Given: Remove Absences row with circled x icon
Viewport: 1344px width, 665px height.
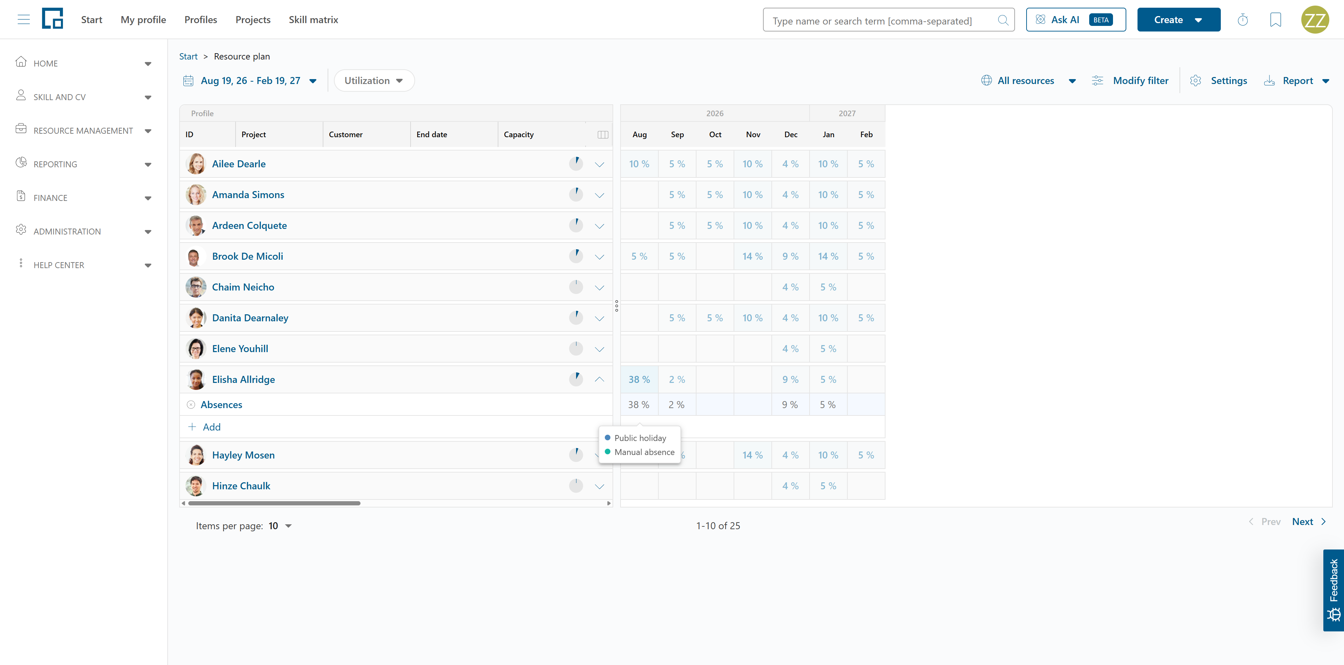Looking at the screenshot, I should 191,405.
